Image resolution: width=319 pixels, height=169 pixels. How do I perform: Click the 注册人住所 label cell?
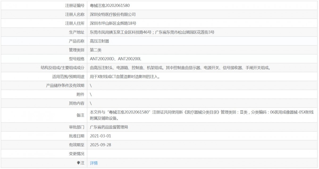click(44, 23)
